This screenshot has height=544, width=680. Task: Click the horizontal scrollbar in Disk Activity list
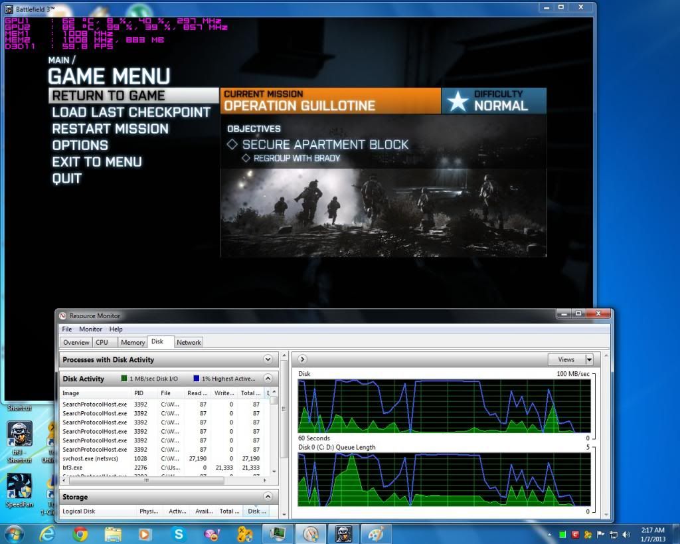click(146, 480)
